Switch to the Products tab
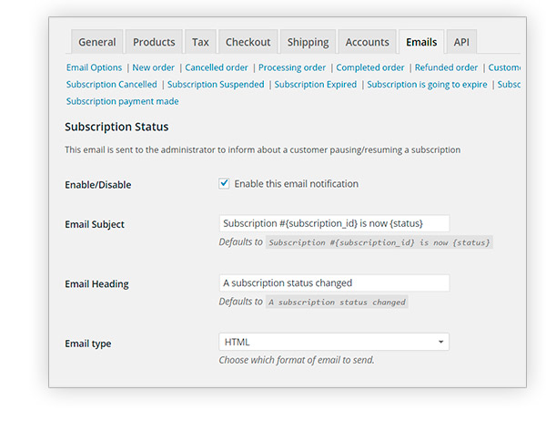Image resolution: width=546 pixels, height=421 pixels. pos(154,42)
